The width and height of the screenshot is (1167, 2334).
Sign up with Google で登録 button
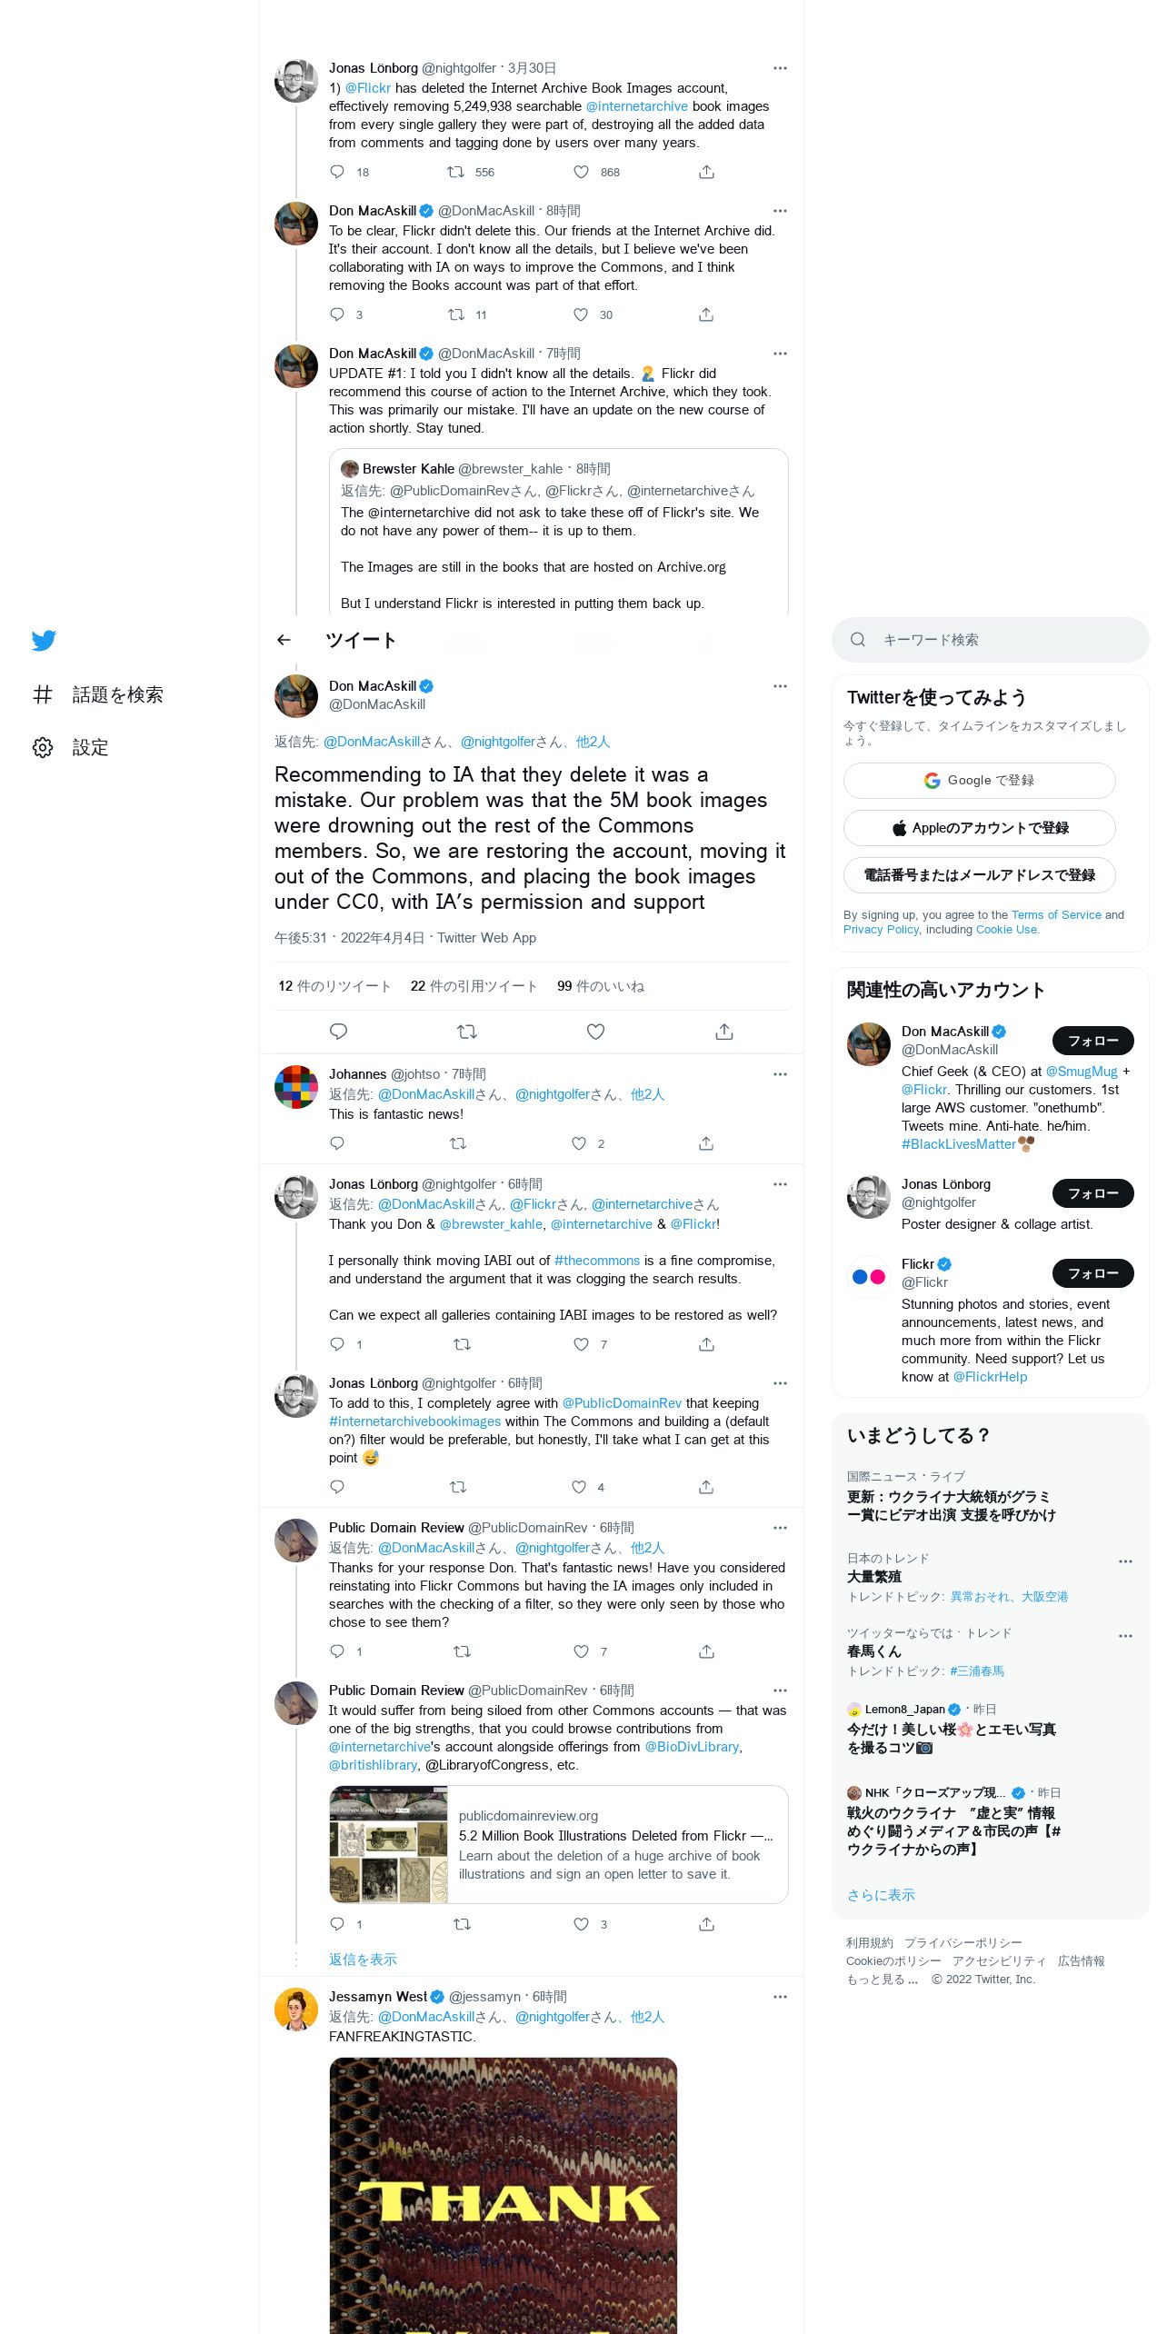pyautogui.click(x=979, y=781)
